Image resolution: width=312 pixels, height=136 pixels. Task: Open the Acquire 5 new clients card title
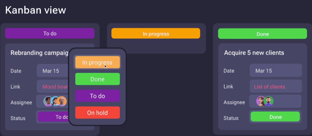coord(254,53)
